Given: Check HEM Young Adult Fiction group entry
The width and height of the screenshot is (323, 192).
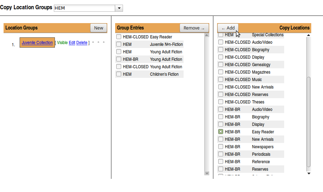Looking at the screenshot, I should coord(119,52).
